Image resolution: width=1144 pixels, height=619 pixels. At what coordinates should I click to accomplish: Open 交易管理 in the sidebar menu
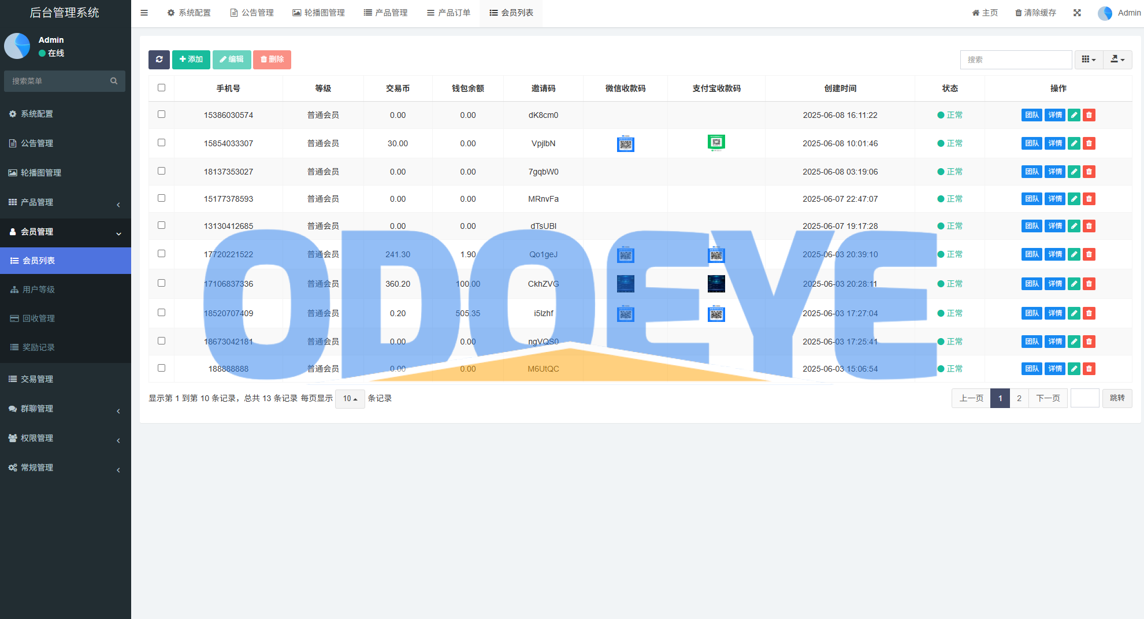coord(37,379)
